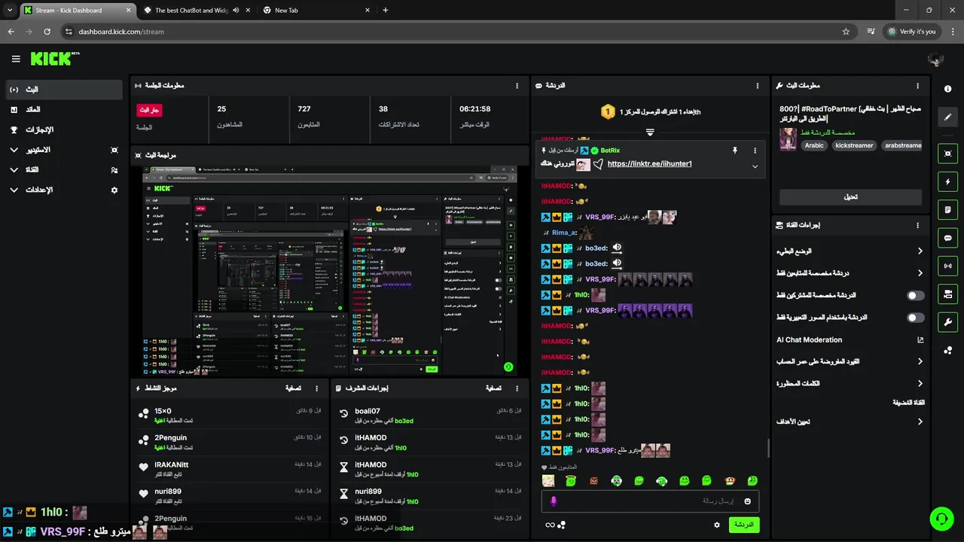Click the pencil edit icon in right sidebar
964x542 pixels.
point(947,117)
